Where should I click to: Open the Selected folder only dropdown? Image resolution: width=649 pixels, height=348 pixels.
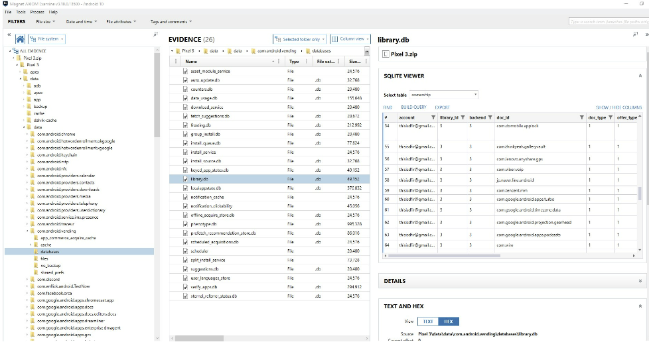pos(299,39)
